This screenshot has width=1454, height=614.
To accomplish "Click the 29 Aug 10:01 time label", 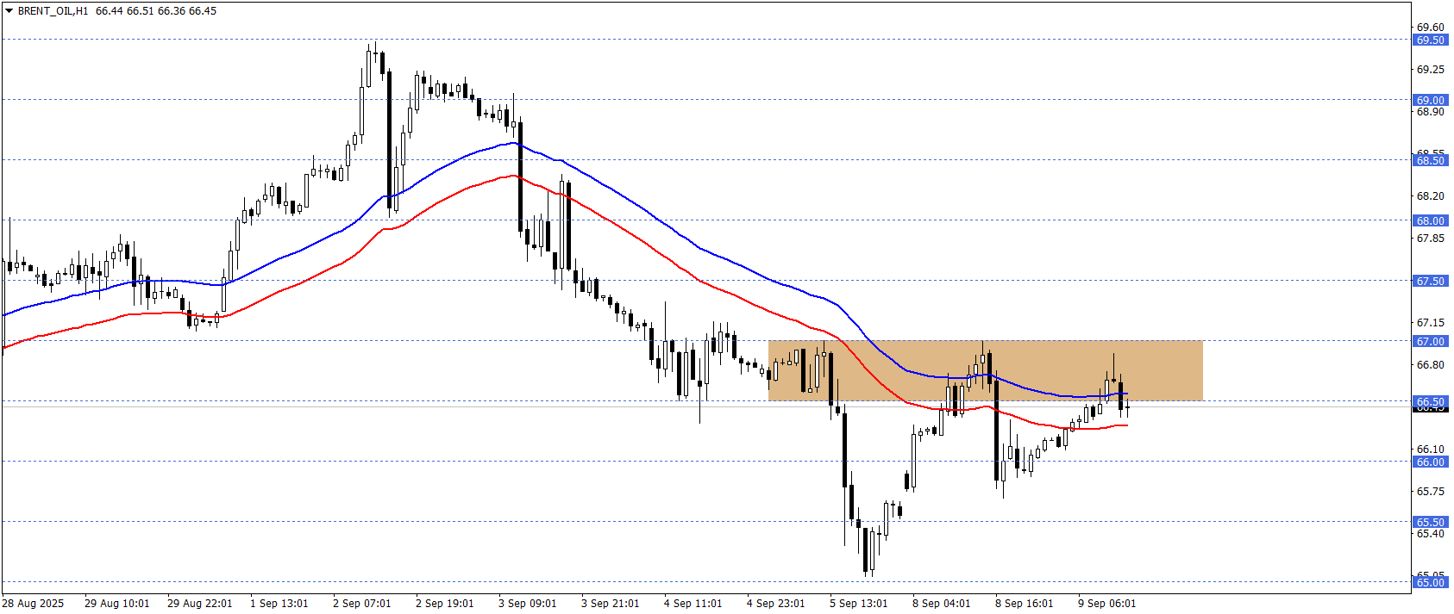I will (x=117, y=604).
